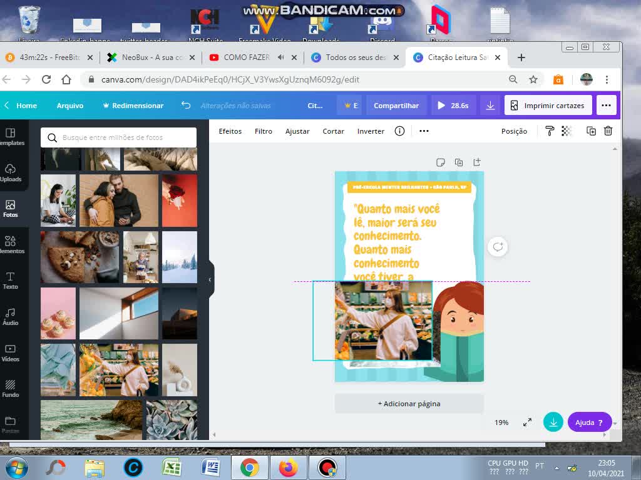Select the grocery shopper photo thumbnail
The height and width of the screenshot is (480, 641).
click(119, 370)
